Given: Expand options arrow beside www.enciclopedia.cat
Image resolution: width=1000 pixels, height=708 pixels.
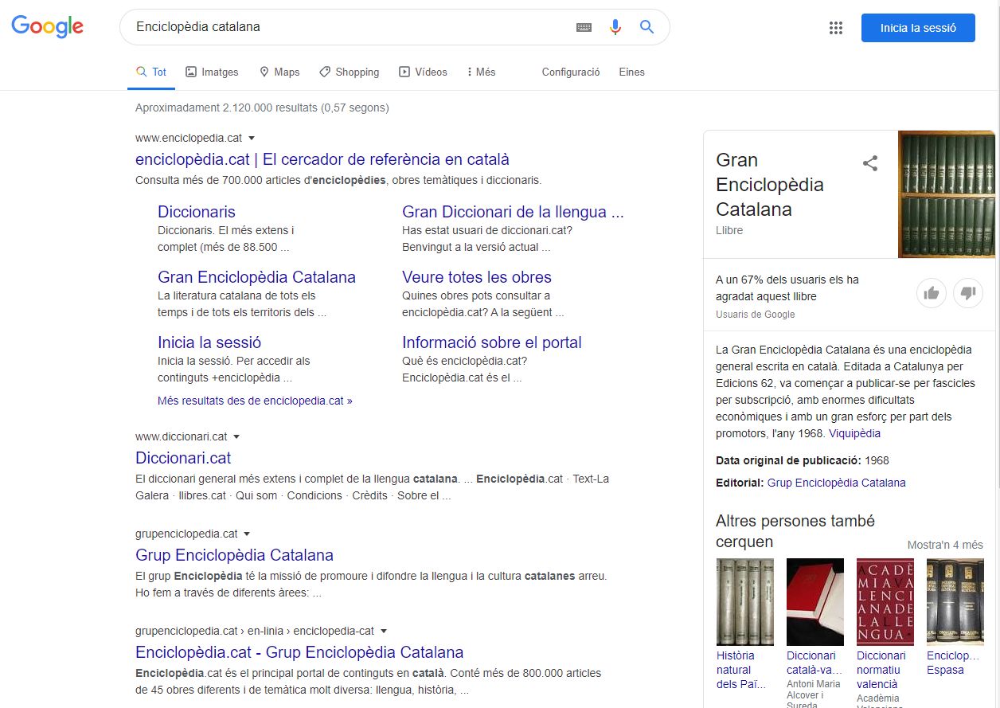Looking at the screenshot, I should click(x=252, y=139).
